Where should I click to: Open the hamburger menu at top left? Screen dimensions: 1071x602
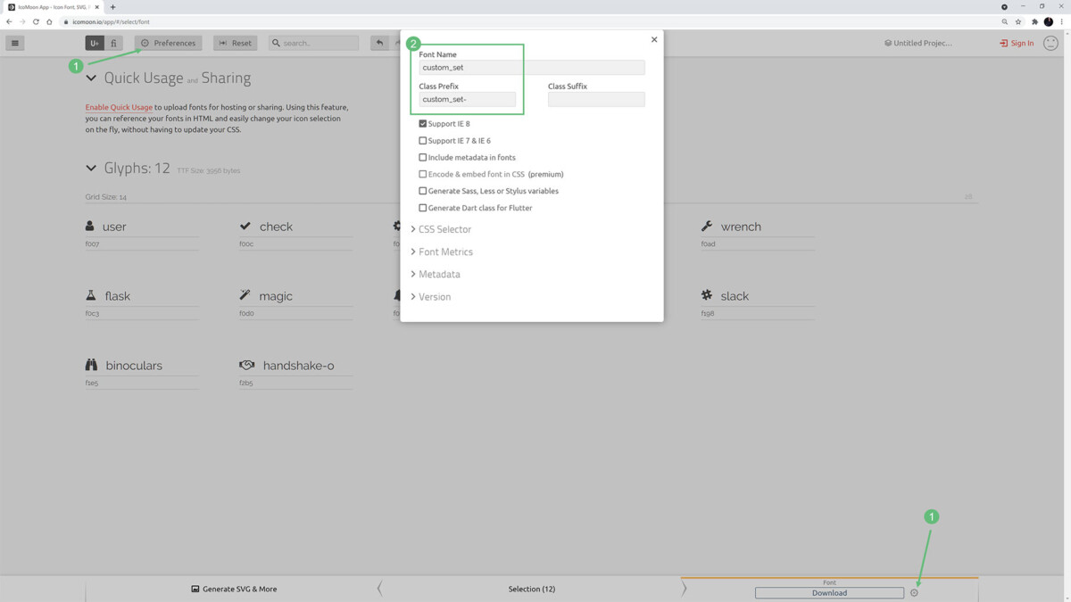14,42
